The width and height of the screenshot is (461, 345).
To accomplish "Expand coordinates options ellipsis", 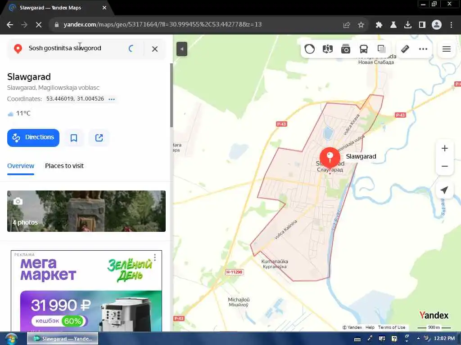I will tap(112, 99).
